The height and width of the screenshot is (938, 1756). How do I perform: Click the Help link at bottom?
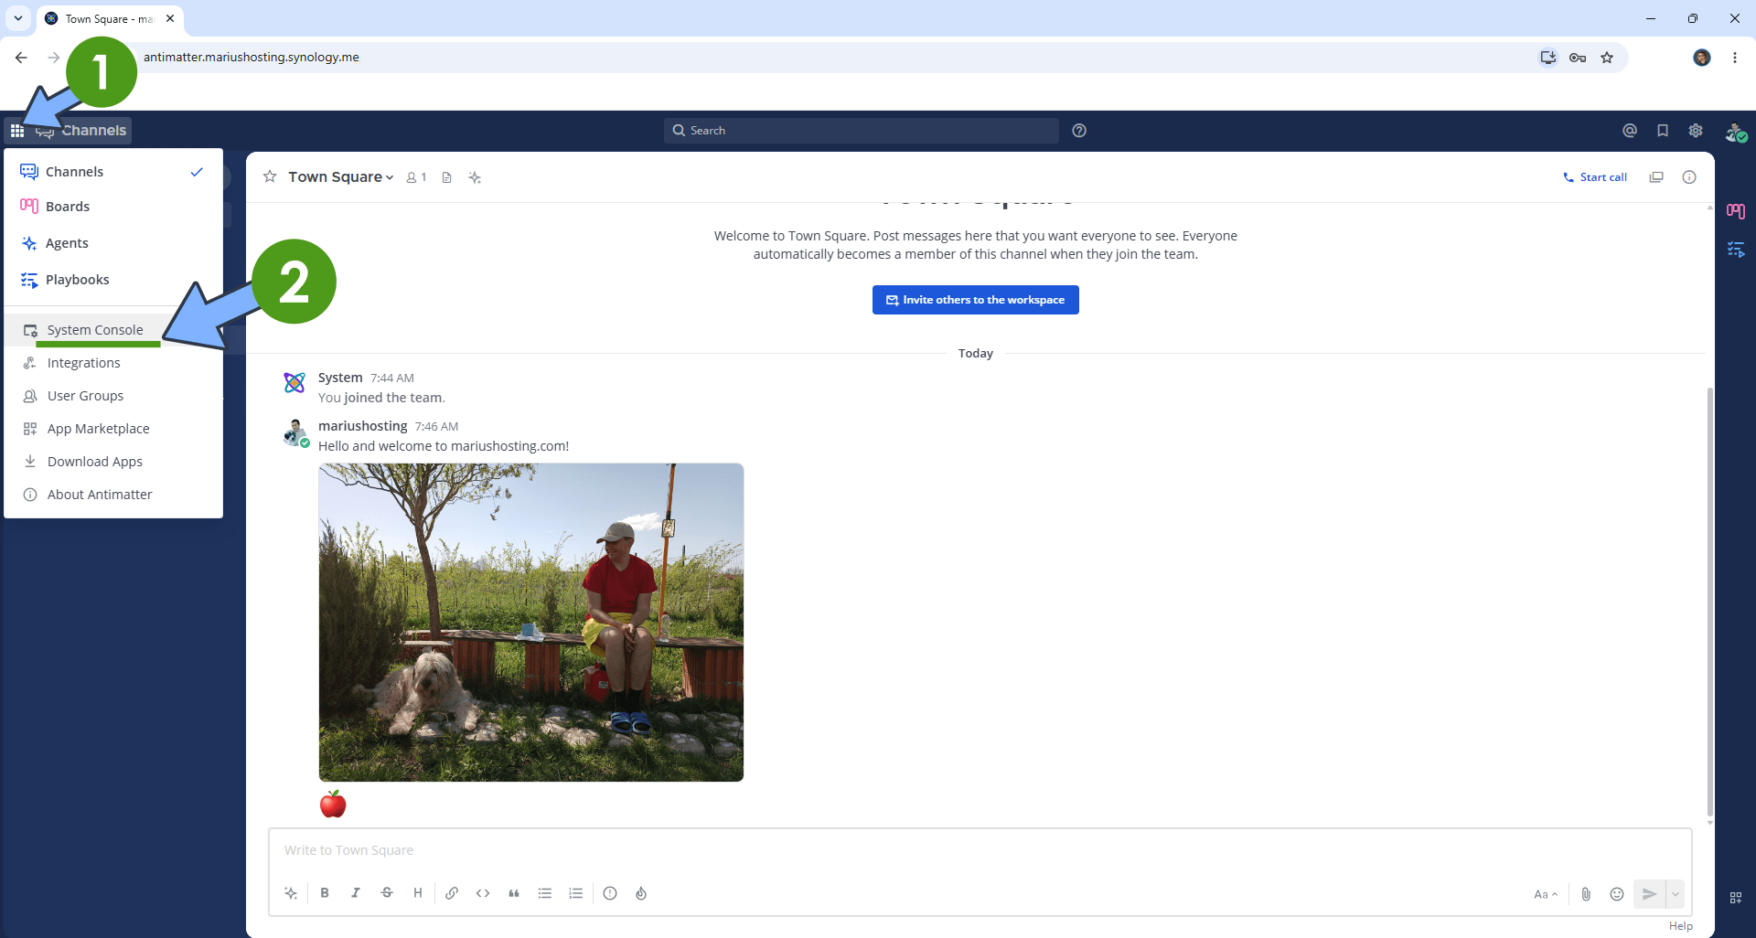[x=1681, y=926]
